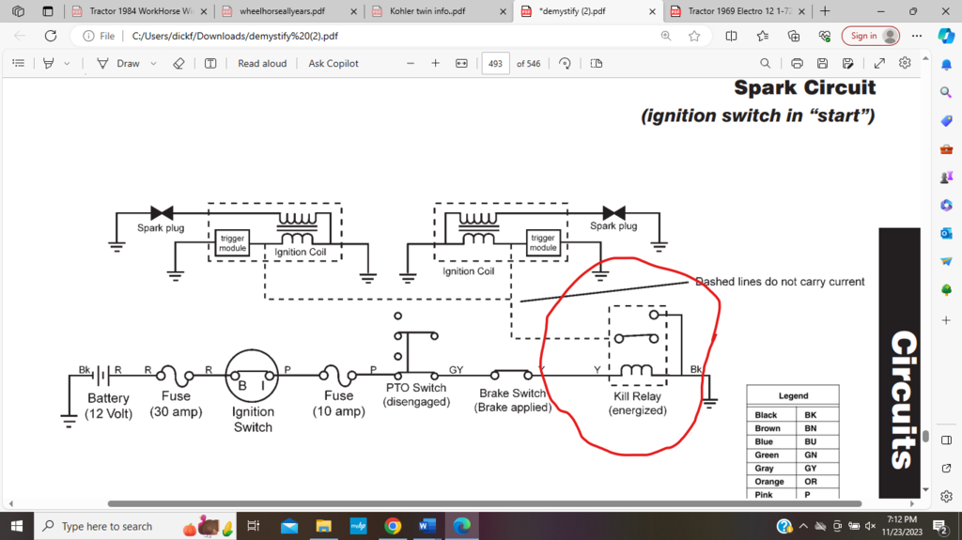Click the page number input field
Screen dimensions: 962x540
pyautogui.click(x=495, y=64)
